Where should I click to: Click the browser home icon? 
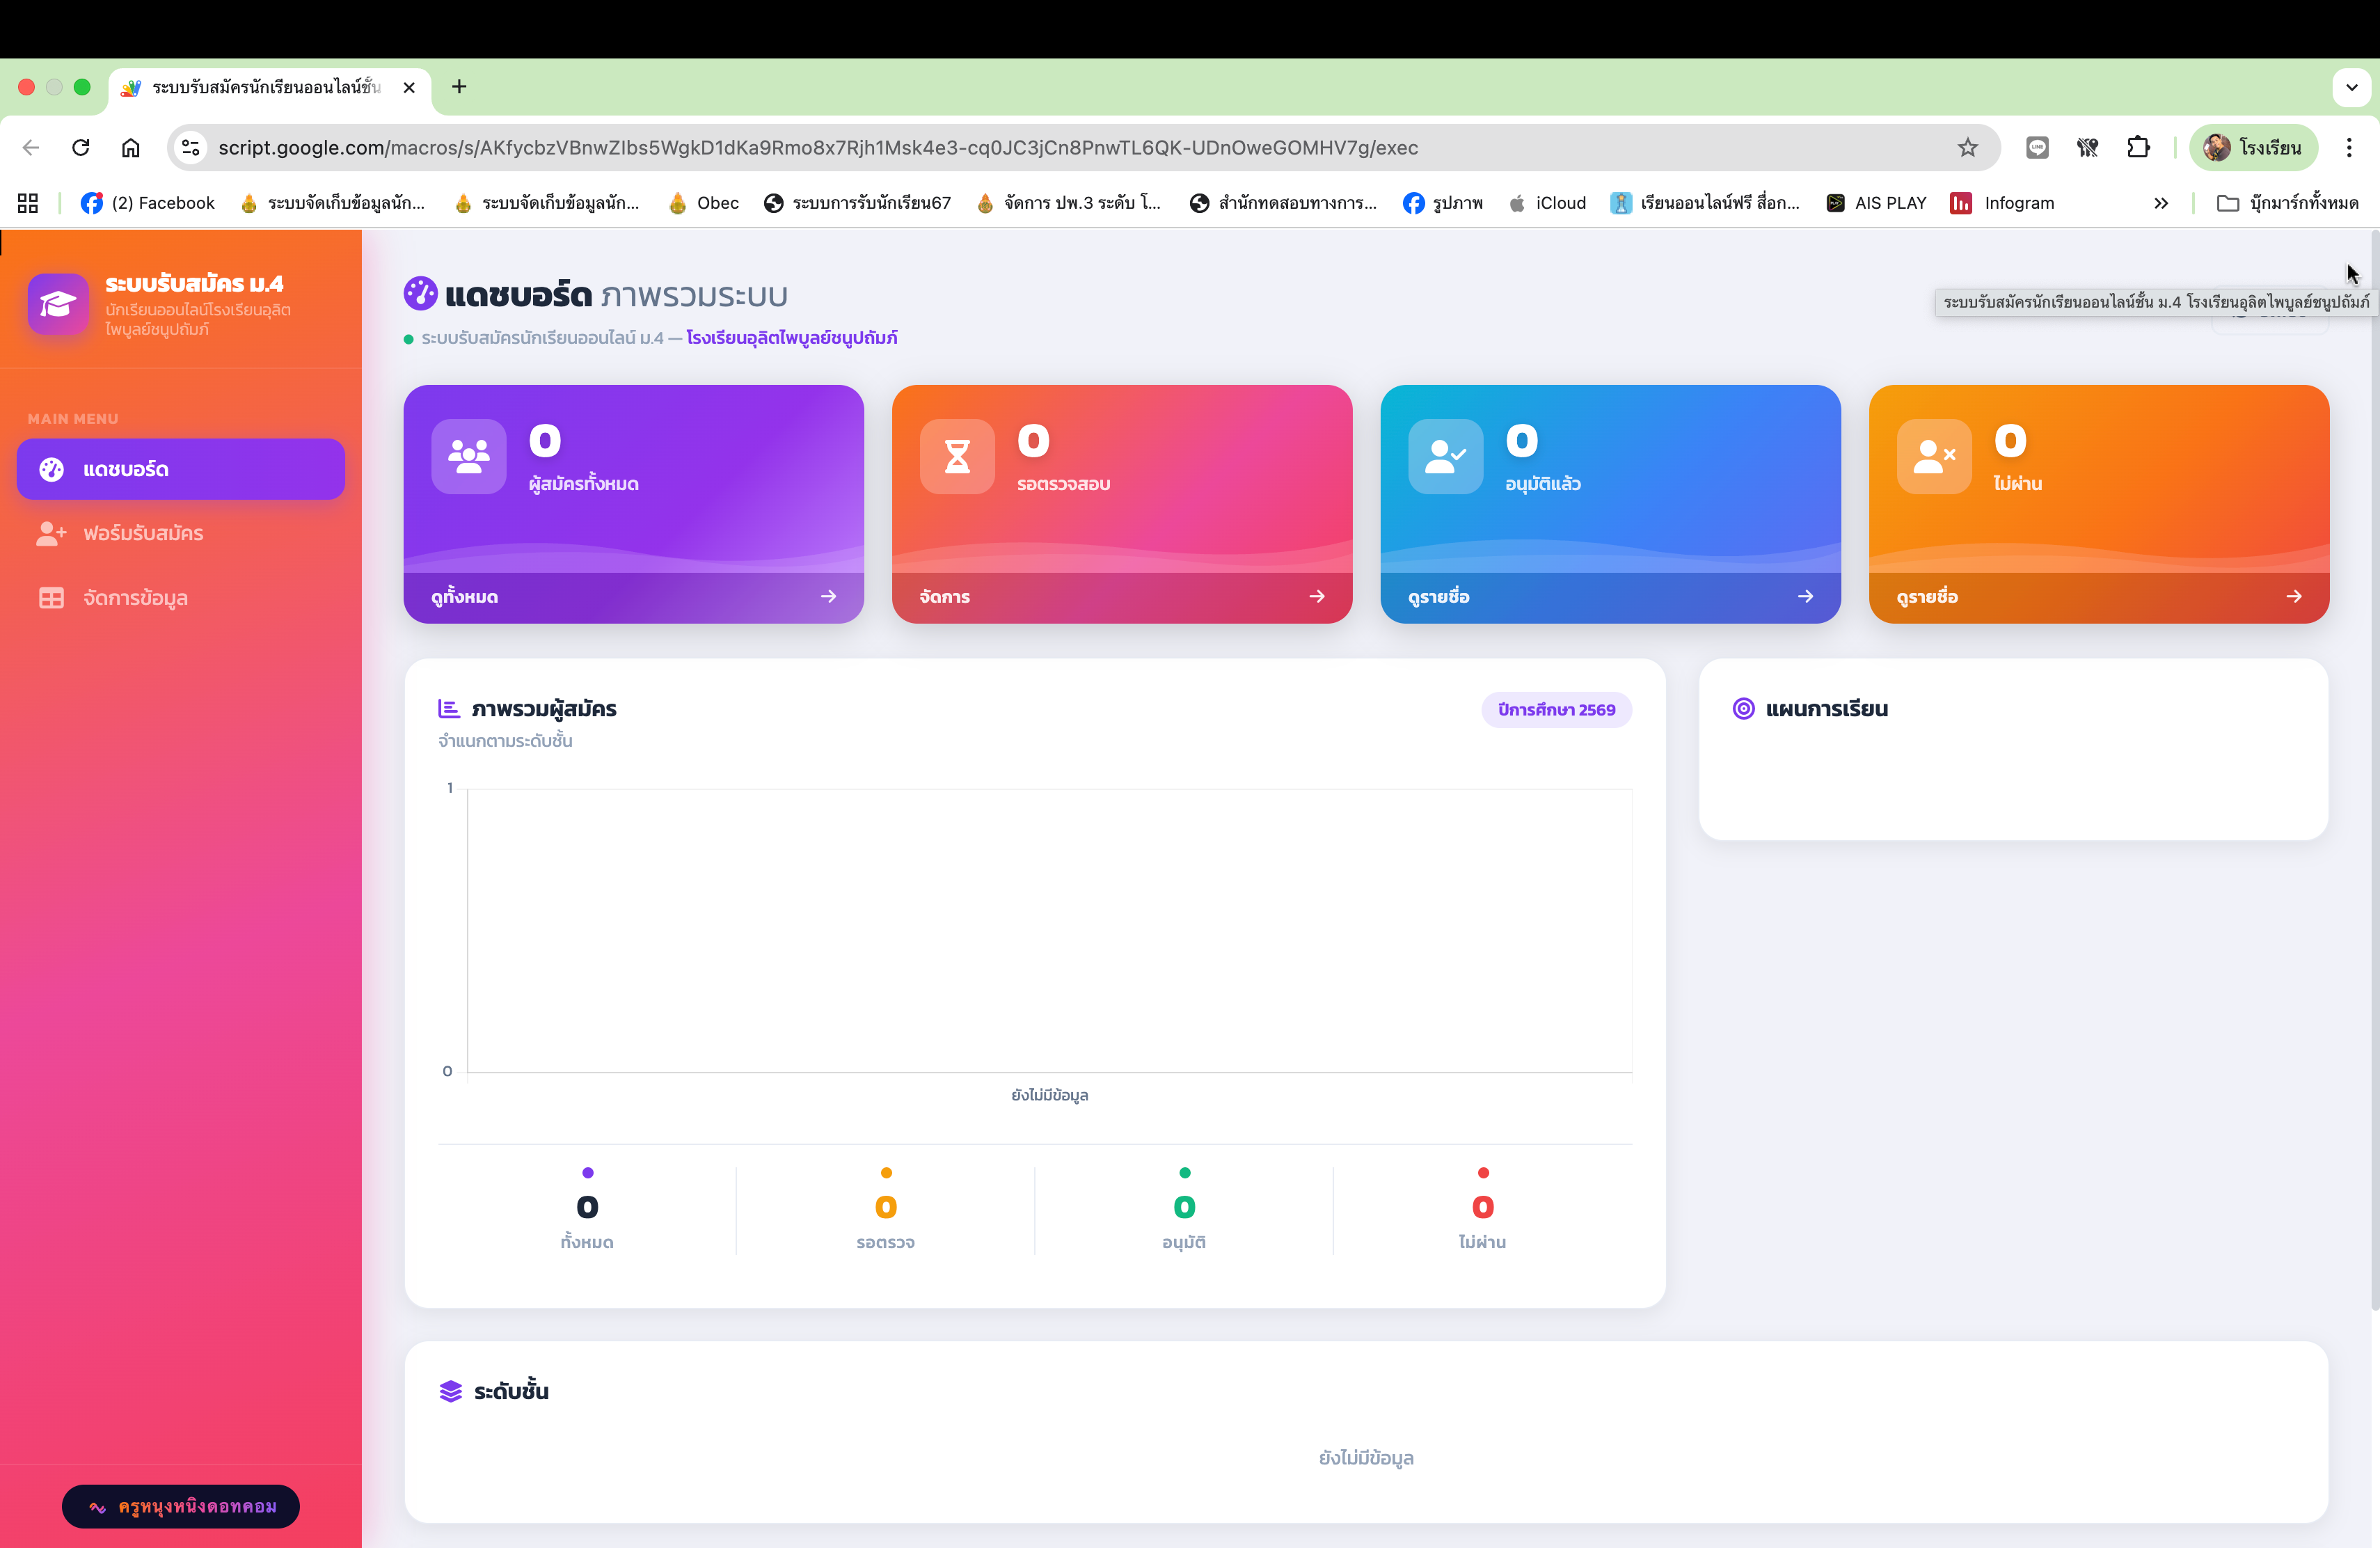pyautogui.click(x=131, y=148)
